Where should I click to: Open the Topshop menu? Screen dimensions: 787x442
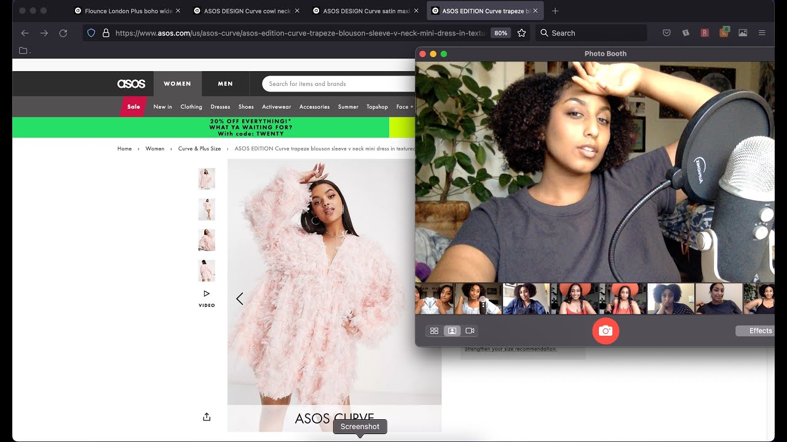pos(378,107)
